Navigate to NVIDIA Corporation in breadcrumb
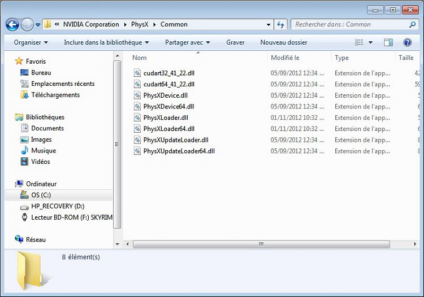This screenshot has width=424, height=297. 91,24
